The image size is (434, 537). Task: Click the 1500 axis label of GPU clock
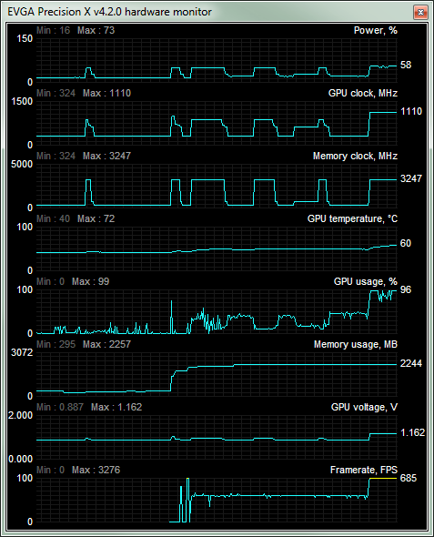tap(22, 101)
